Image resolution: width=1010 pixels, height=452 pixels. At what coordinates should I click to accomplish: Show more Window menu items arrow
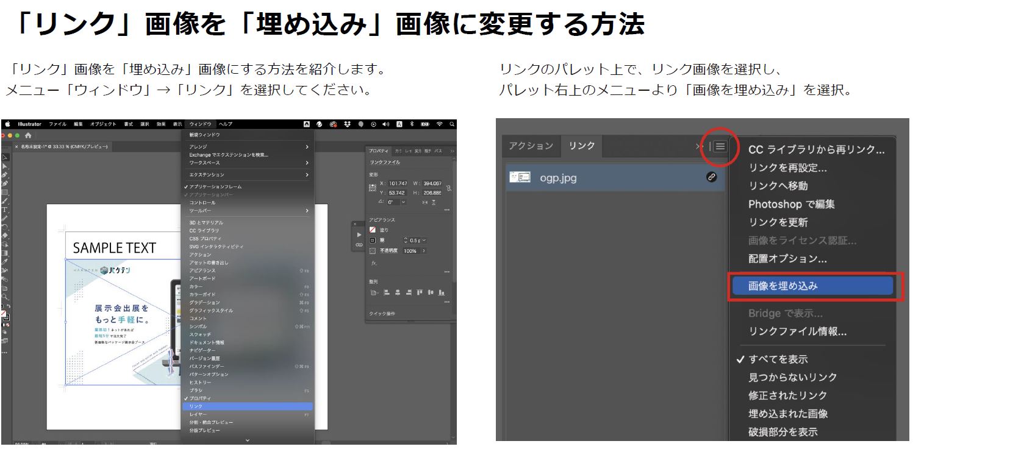247,440
